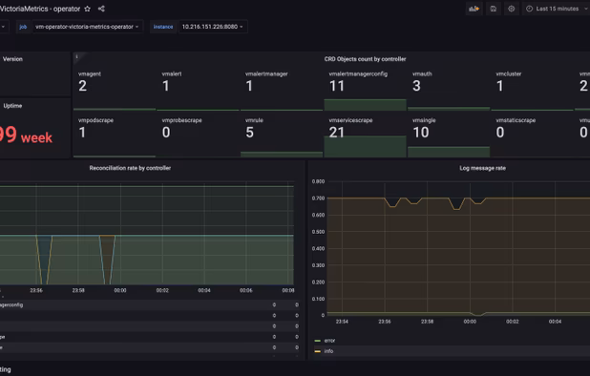
Task: Save the dashboard with disk icon
Action: [494, 9]
